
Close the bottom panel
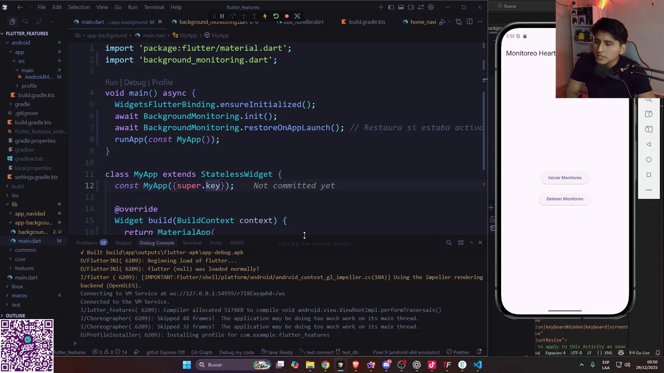tap(480, 242)
